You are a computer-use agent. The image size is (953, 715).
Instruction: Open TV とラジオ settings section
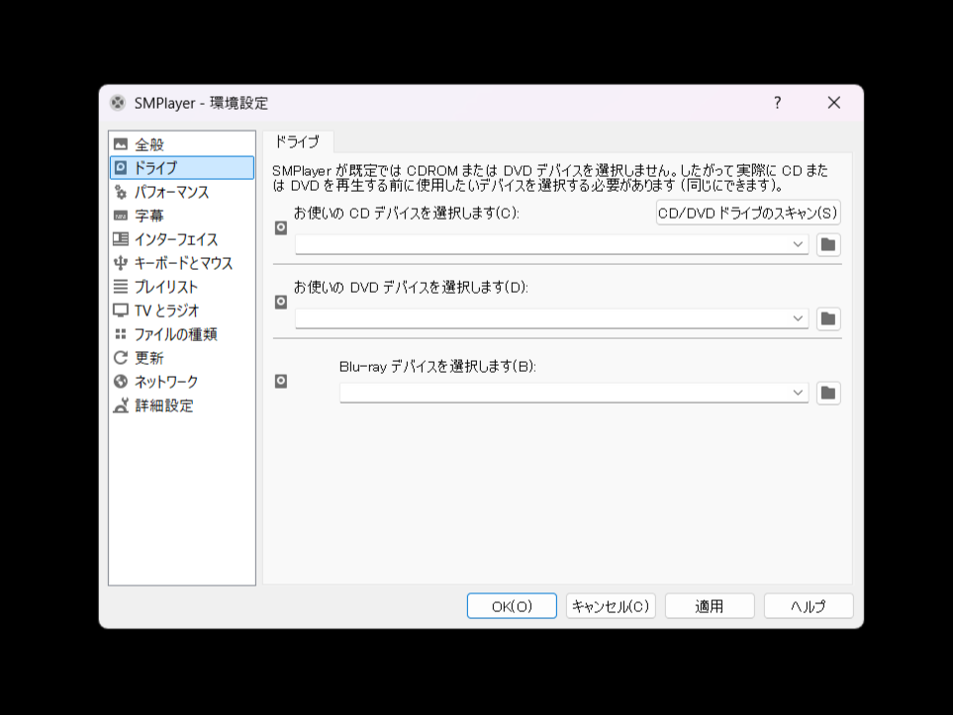pos(166,311)
